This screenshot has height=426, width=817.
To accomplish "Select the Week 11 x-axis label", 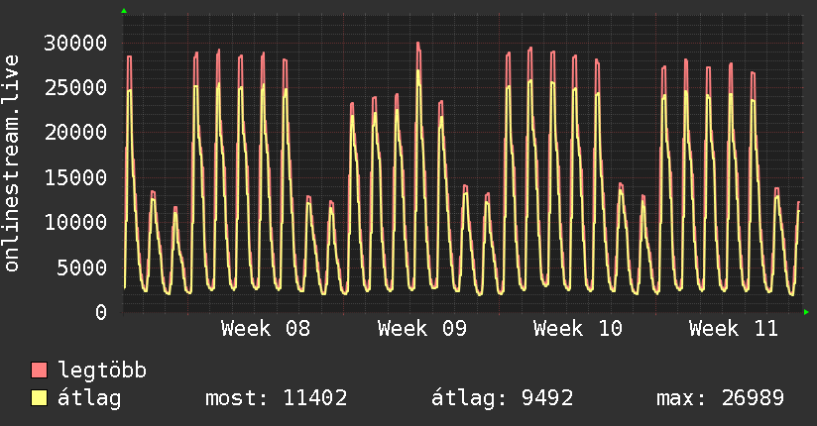I will click(x=734, y=329).
